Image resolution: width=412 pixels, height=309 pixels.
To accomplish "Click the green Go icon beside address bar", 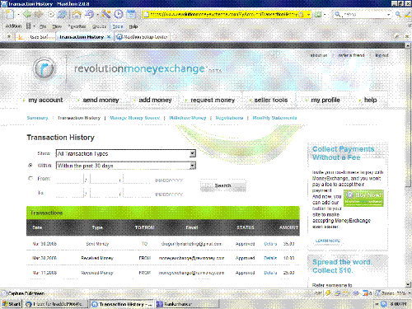I will click(x=318, y=14).
